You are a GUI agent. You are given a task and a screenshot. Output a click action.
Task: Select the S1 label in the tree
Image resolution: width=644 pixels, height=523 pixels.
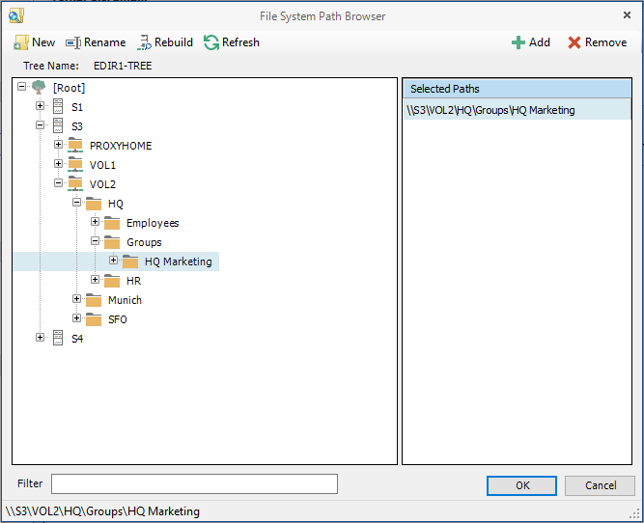(x=77, y=107)
